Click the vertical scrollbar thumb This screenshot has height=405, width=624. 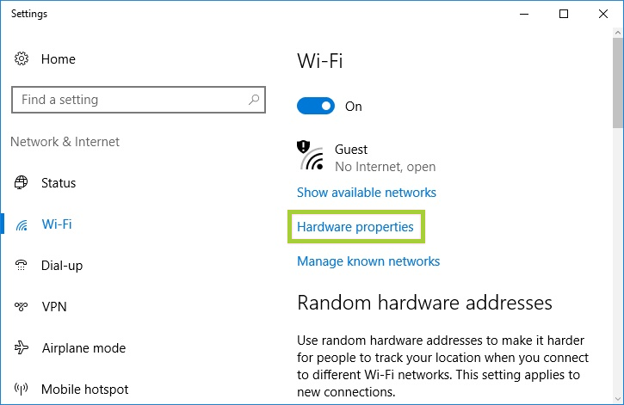pos(618,83)
